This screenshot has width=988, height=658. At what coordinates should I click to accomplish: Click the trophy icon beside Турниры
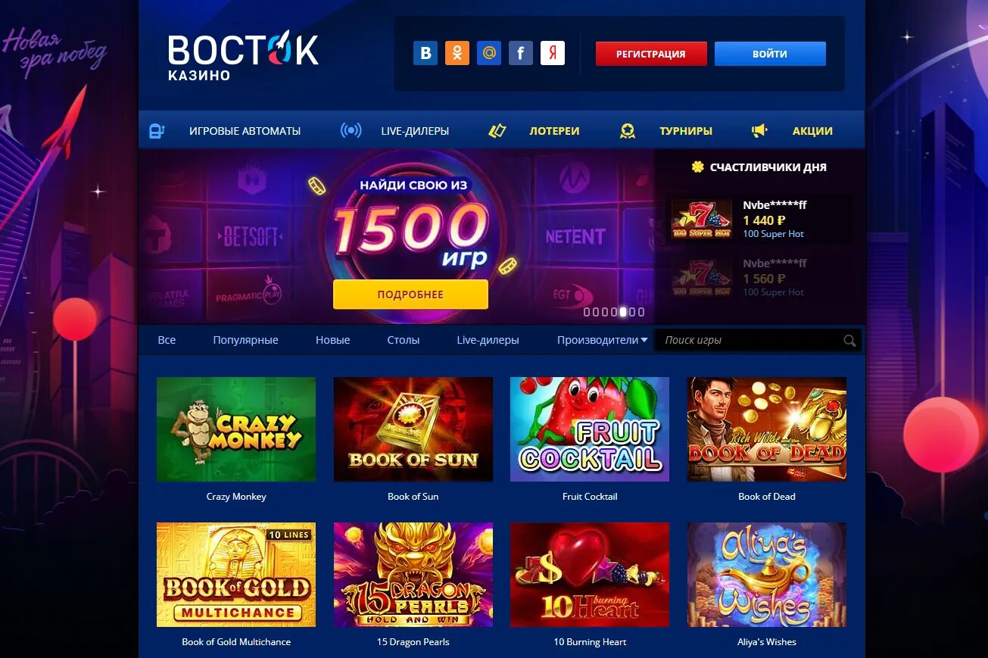coord(628,131)
